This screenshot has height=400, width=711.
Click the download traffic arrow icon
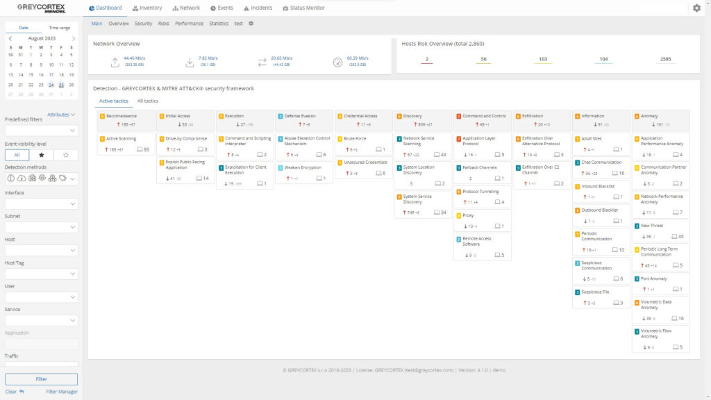tap(190, 62)
